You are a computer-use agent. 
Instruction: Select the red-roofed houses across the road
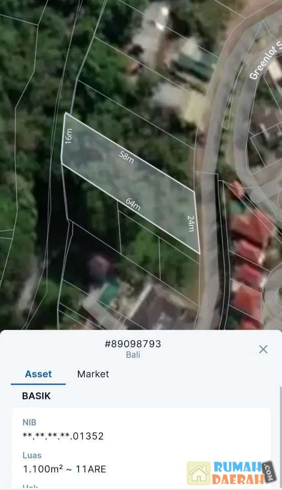[x=248, y=254]
